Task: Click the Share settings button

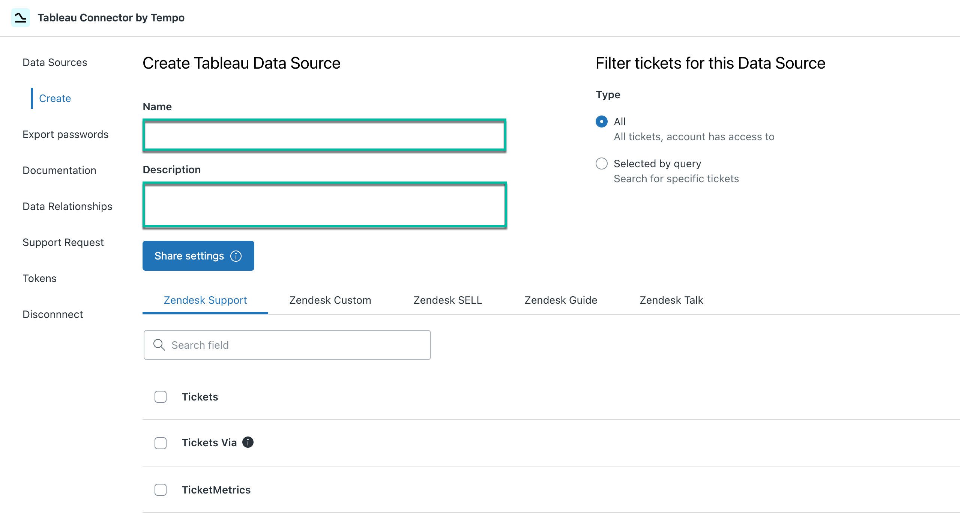Action: [x=189, y=256]
